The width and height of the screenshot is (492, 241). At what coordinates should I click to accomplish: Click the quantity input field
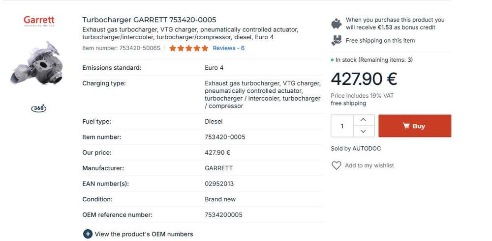click(342, 126)
